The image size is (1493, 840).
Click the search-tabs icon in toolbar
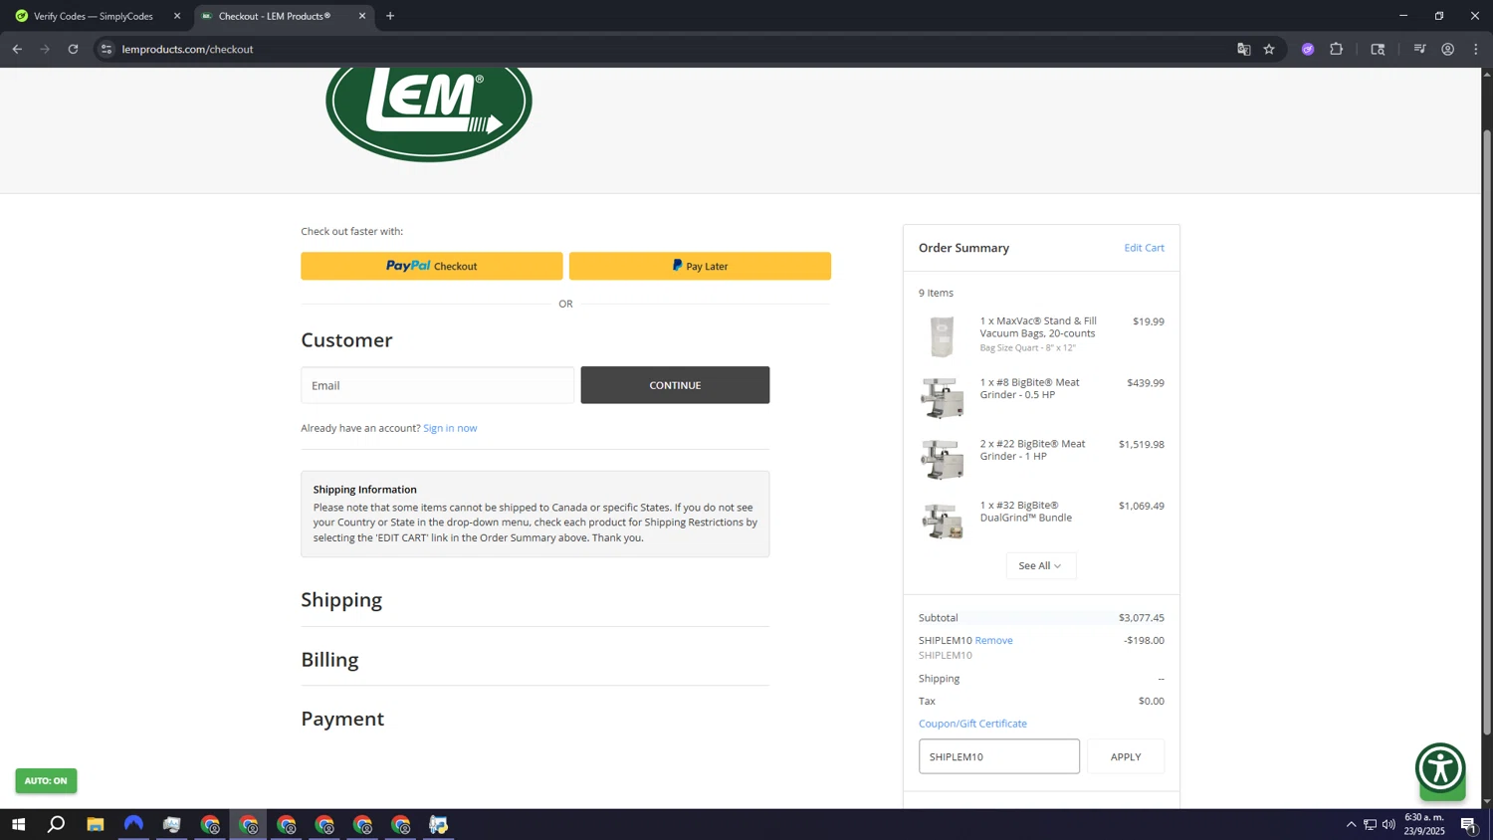click(x=1378, y=49)
